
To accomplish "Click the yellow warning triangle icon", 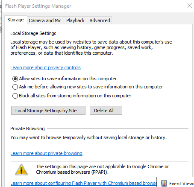I will 21,169.
